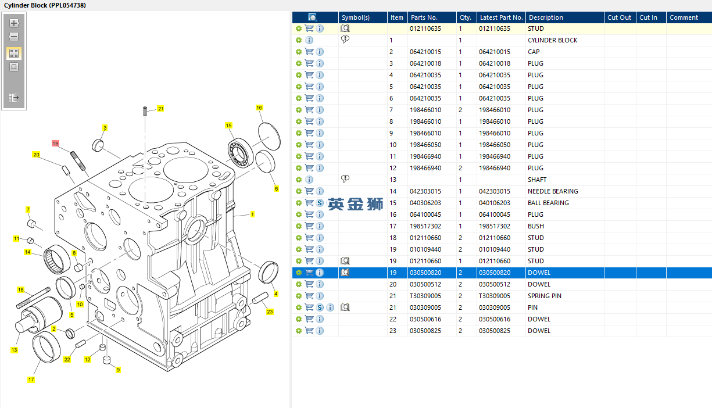The image size is (712, 408).
Task: Click the S supersession icon for BALL BEARING
Action: click(320, 203)
